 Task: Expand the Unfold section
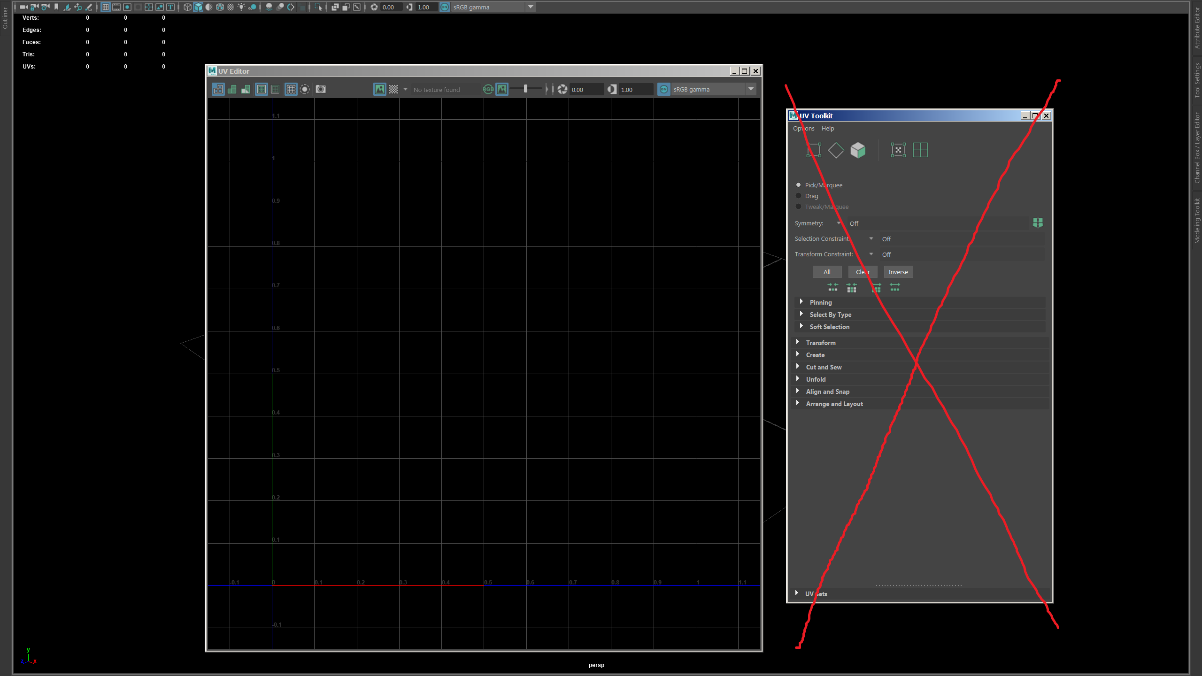click(816, 379)
